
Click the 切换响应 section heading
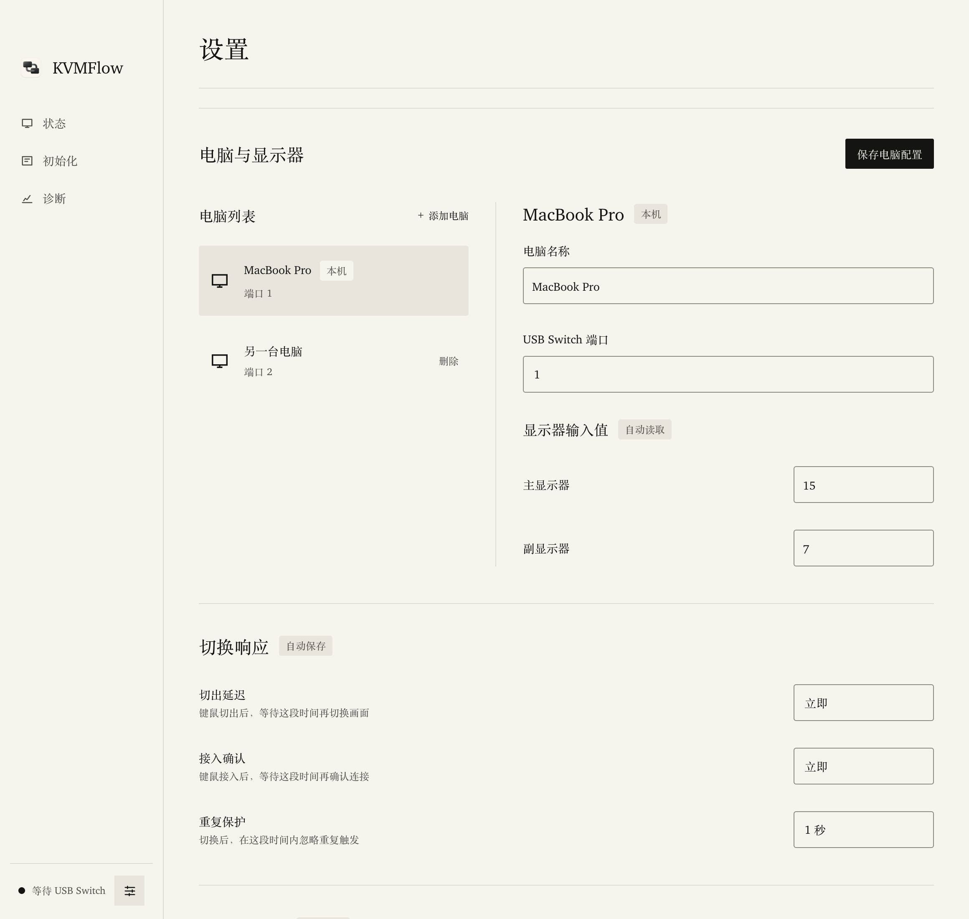(234, 647)
